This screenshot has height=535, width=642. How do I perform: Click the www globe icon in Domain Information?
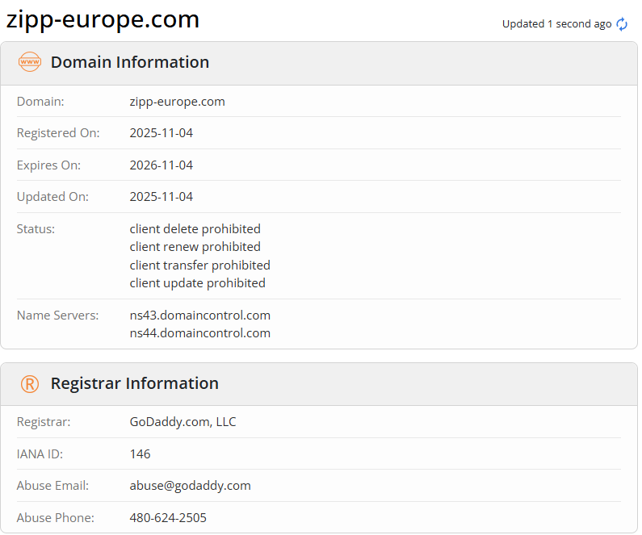tap(30, 62)
